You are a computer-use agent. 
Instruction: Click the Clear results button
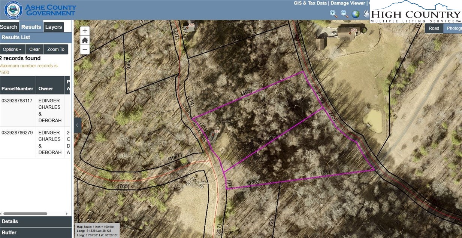[x=34, y=49]
